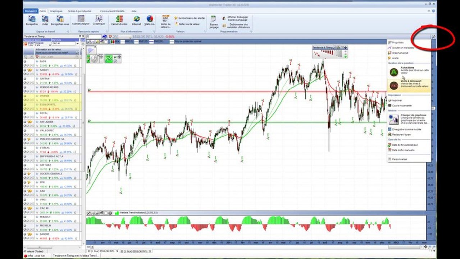Click the green A Achat titres icon
Screen dimensions: 460x259
pos(394,72)
